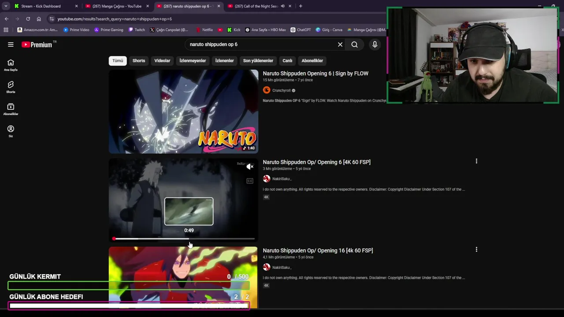Open the Siz profile section in the sidebar
The image size is (564, 317).
tap(11, 131)
